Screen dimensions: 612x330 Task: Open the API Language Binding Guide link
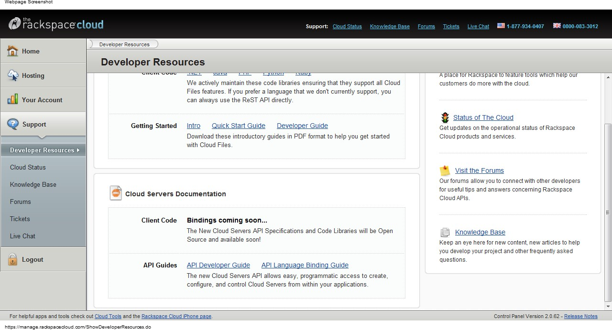[x=305, y=265]
